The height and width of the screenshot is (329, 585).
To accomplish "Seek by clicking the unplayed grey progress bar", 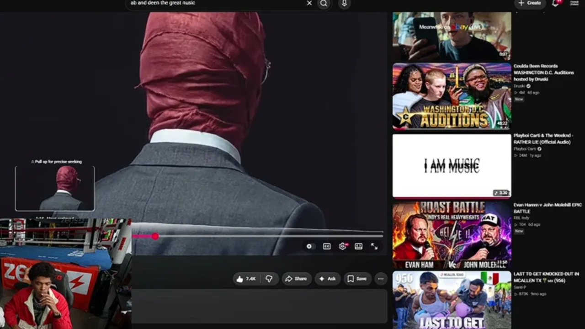I will (x=271, y=236).
